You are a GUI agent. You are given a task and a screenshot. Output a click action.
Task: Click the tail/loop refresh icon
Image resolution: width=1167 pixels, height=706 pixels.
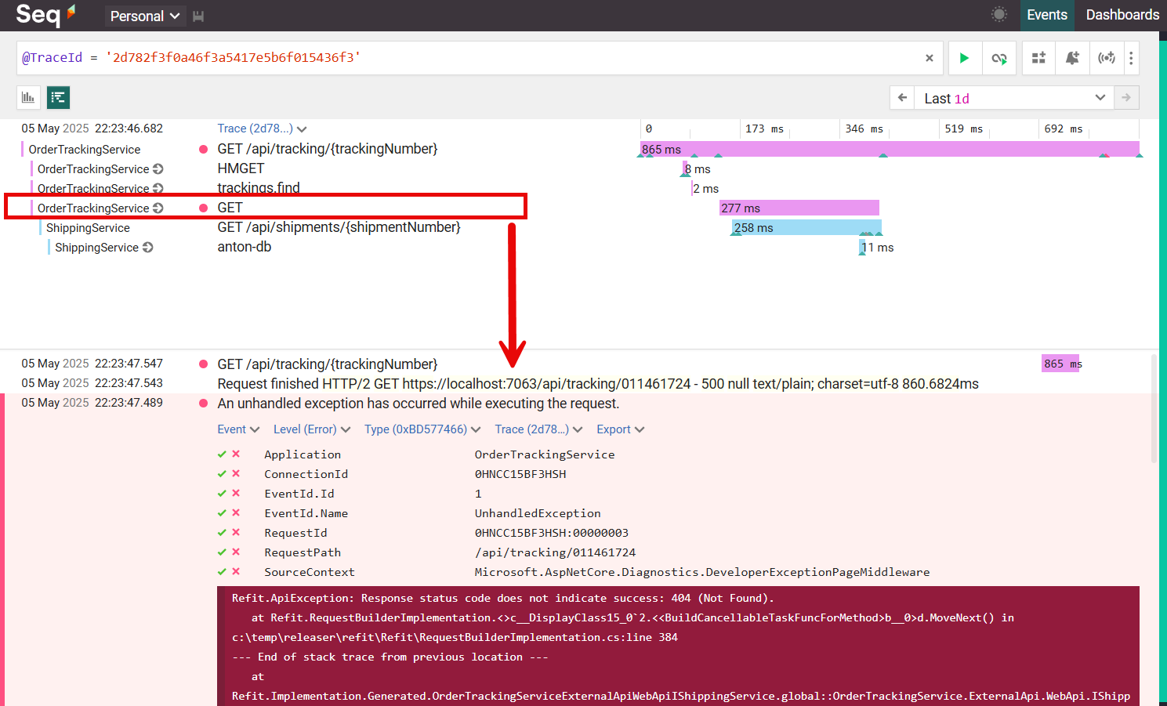pyautogui.click(x=999, y=58)
